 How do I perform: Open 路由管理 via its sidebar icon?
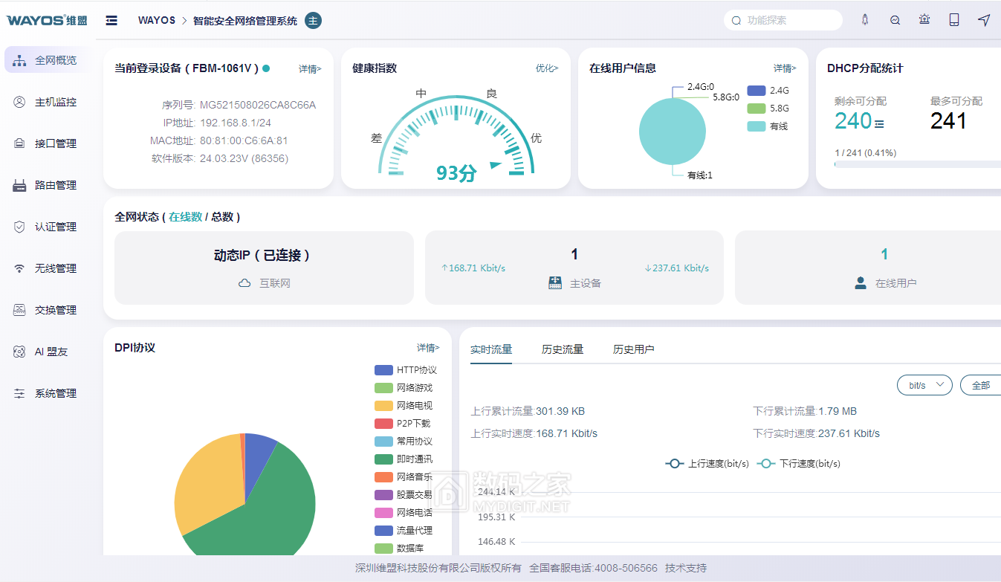pyautogui.click(x=20, y=185)
